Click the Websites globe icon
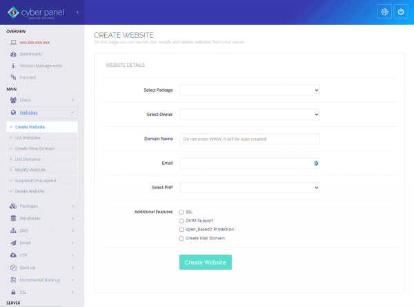414x307 pixels. [x=13, y=112]
